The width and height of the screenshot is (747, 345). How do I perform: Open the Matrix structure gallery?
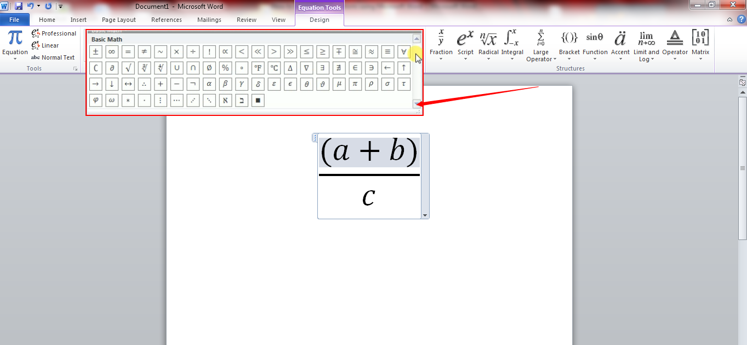[x=700, y=46]
